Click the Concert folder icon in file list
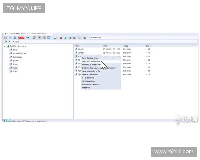Viewport: 200px width, 160px height. tap(76, 53)
